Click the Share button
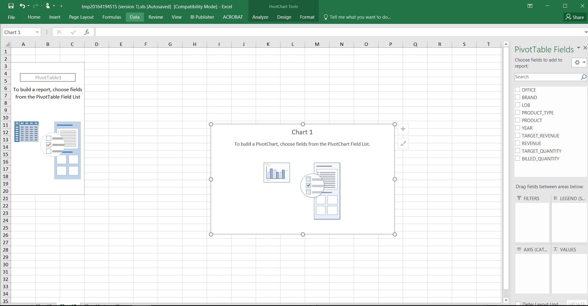Viewport: 588px width, 306px height. pyautogui.click(x=575, y=17)
